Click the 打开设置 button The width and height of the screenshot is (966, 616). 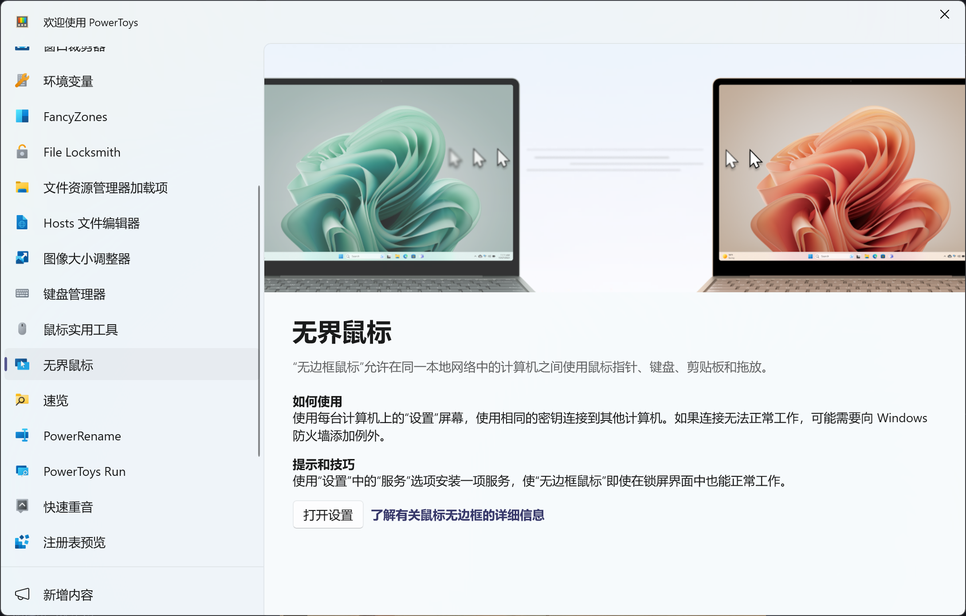click(x=328, y=515)
